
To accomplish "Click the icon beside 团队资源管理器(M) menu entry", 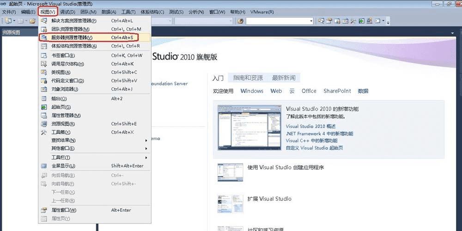I will pos(44,29).
